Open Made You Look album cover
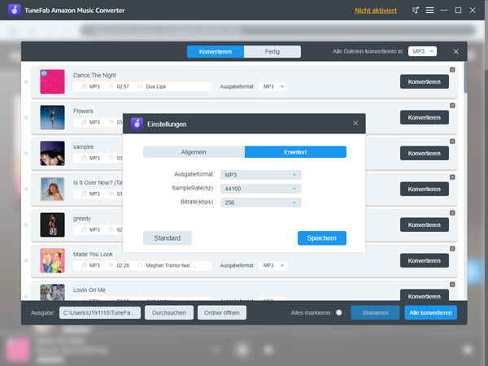 coord(52,260)
